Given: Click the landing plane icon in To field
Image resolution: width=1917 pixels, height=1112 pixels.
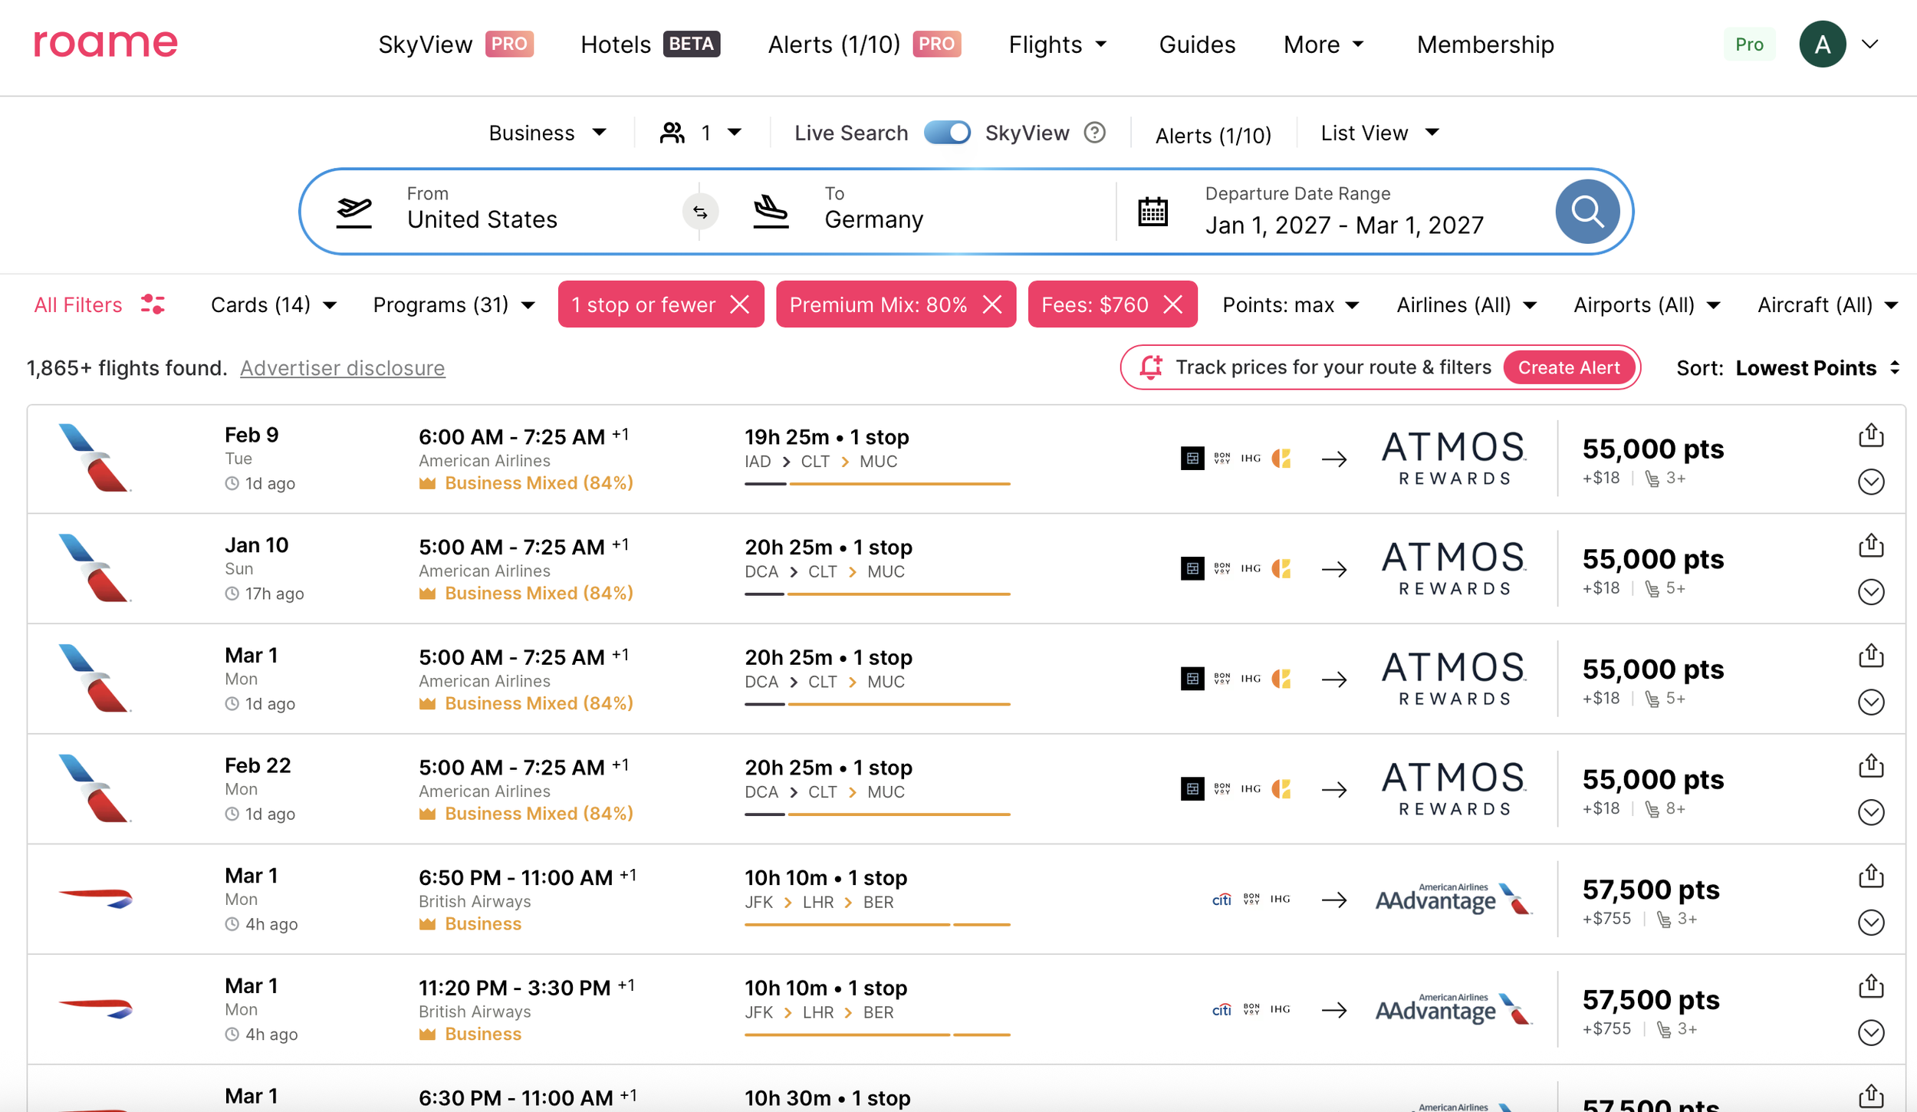Looking at the screenshot, I should click(x=771, y=212).
